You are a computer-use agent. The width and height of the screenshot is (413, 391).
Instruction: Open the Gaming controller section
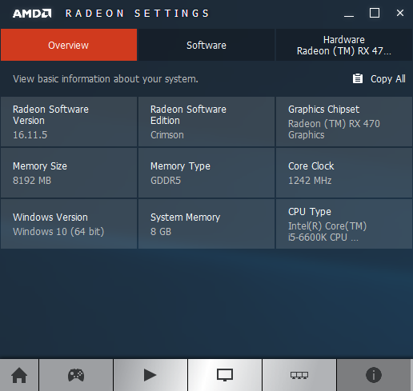click(76, 375)
